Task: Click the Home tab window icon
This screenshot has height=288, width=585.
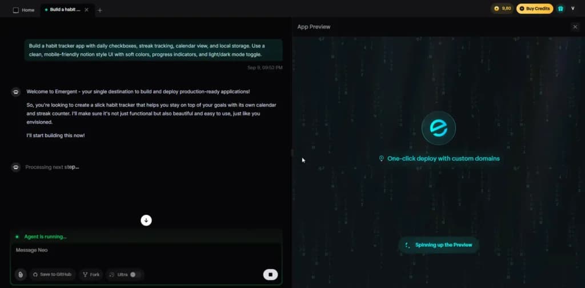Action: click(15, 10)
